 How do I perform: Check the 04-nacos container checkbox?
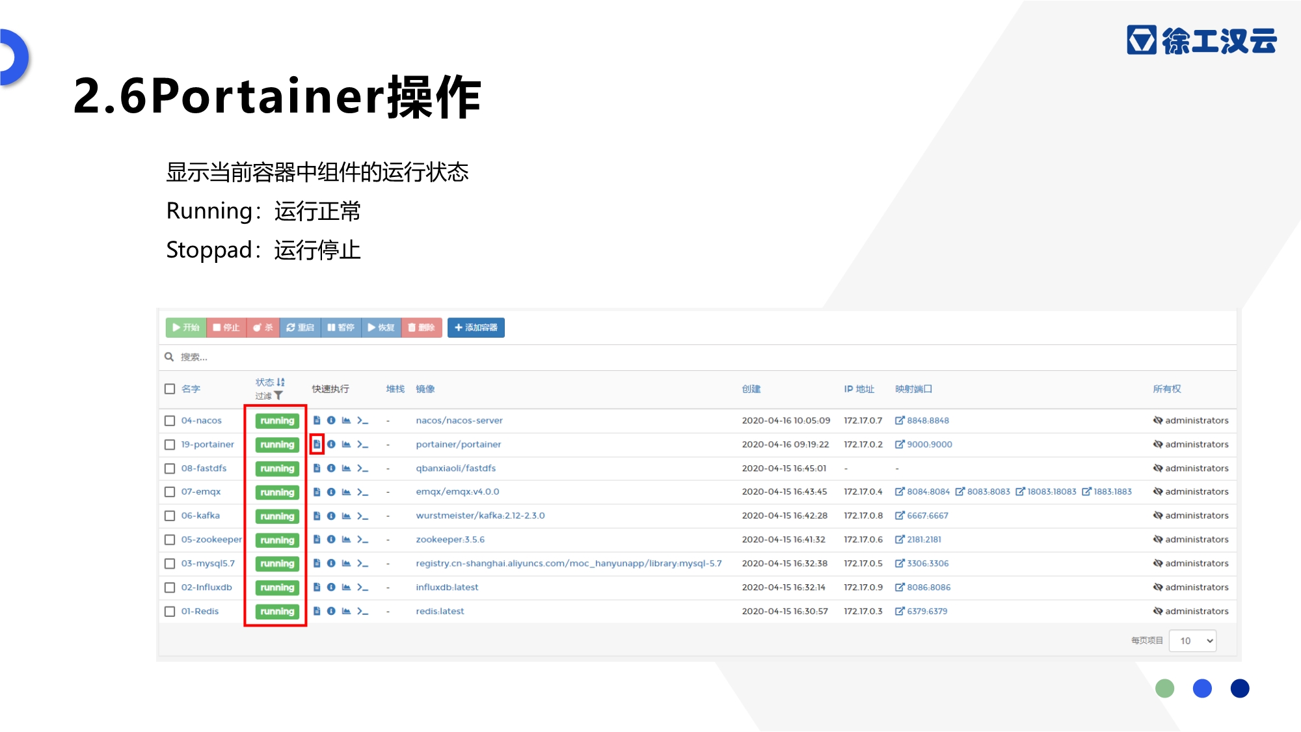170,421
